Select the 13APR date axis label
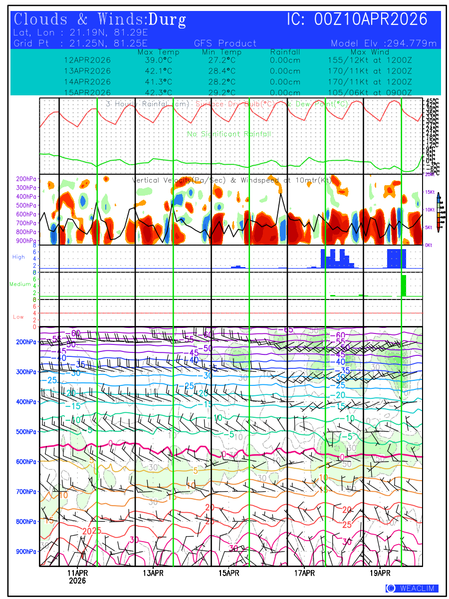The image size is (449, 599). [x=153, y=573]
